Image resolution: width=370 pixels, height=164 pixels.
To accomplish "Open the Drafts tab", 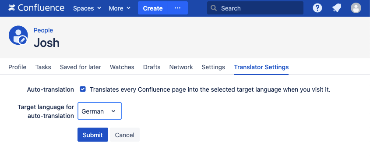I will [x=152, y=67].
